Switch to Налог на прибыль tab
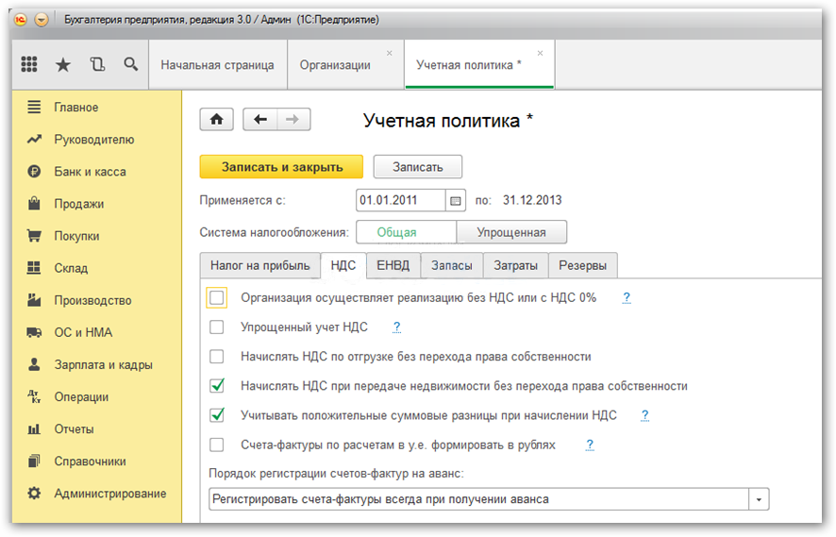The image size is (836, 537). tap(259, 266)
